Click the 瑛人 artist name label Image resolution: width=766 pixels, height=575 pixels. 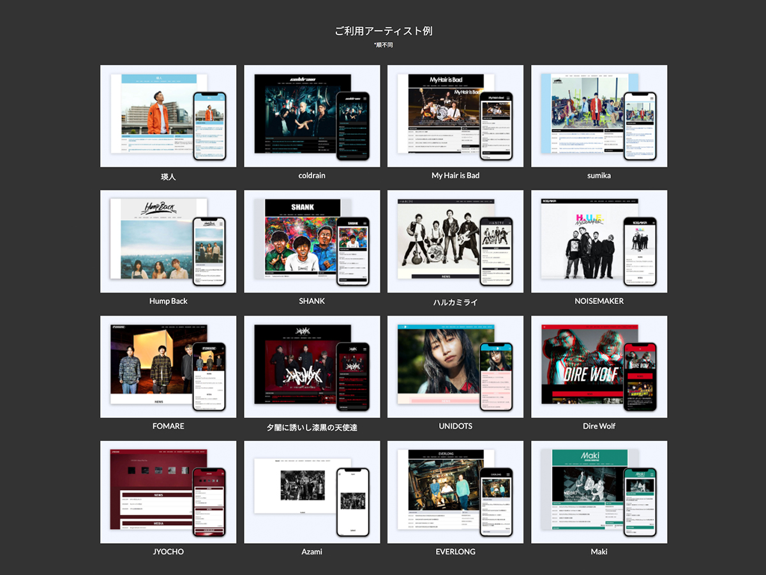click(x=169, y=176)
